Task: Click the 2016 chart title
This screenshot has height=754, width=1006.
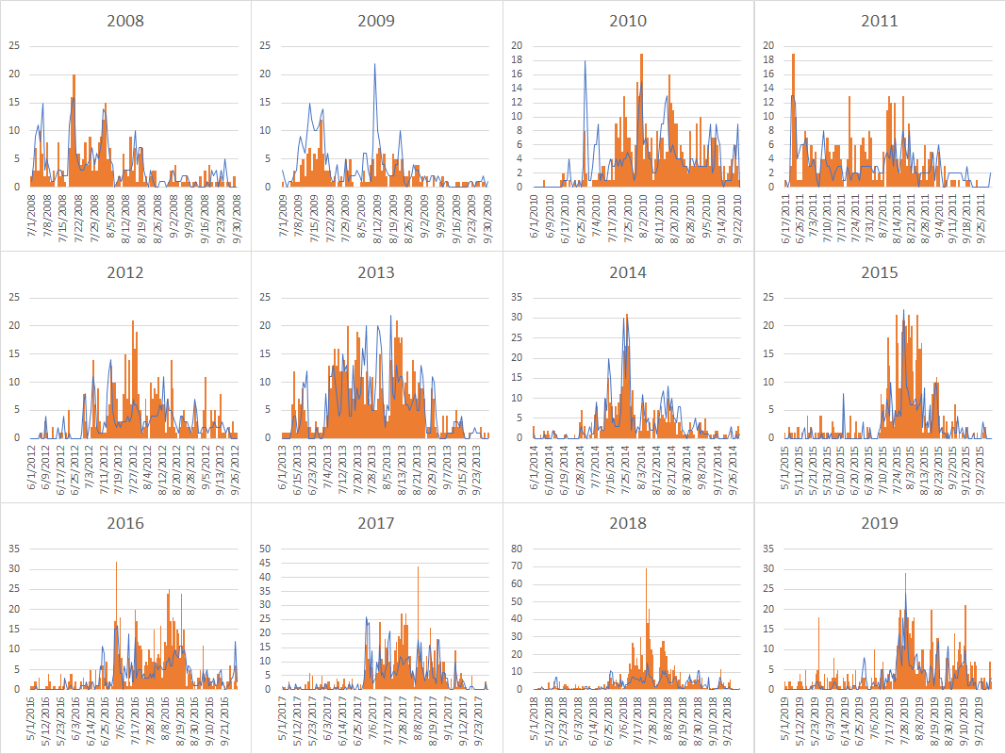Action: pos(125,523)
